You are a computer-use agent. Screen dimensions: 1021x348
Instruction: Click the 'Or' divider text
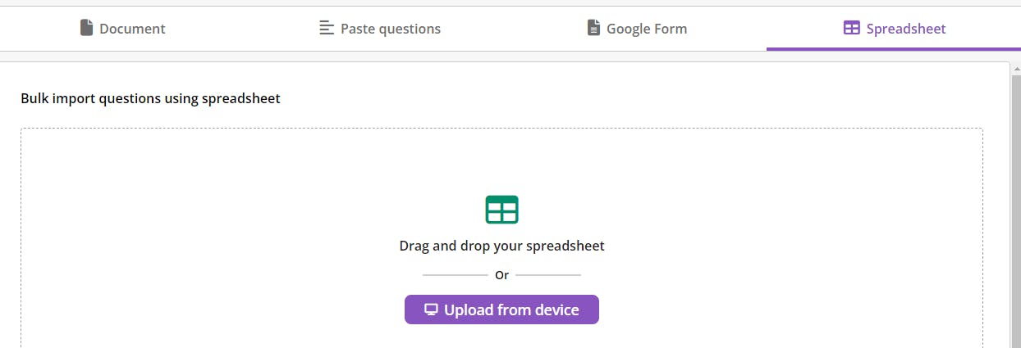[501, 275]
